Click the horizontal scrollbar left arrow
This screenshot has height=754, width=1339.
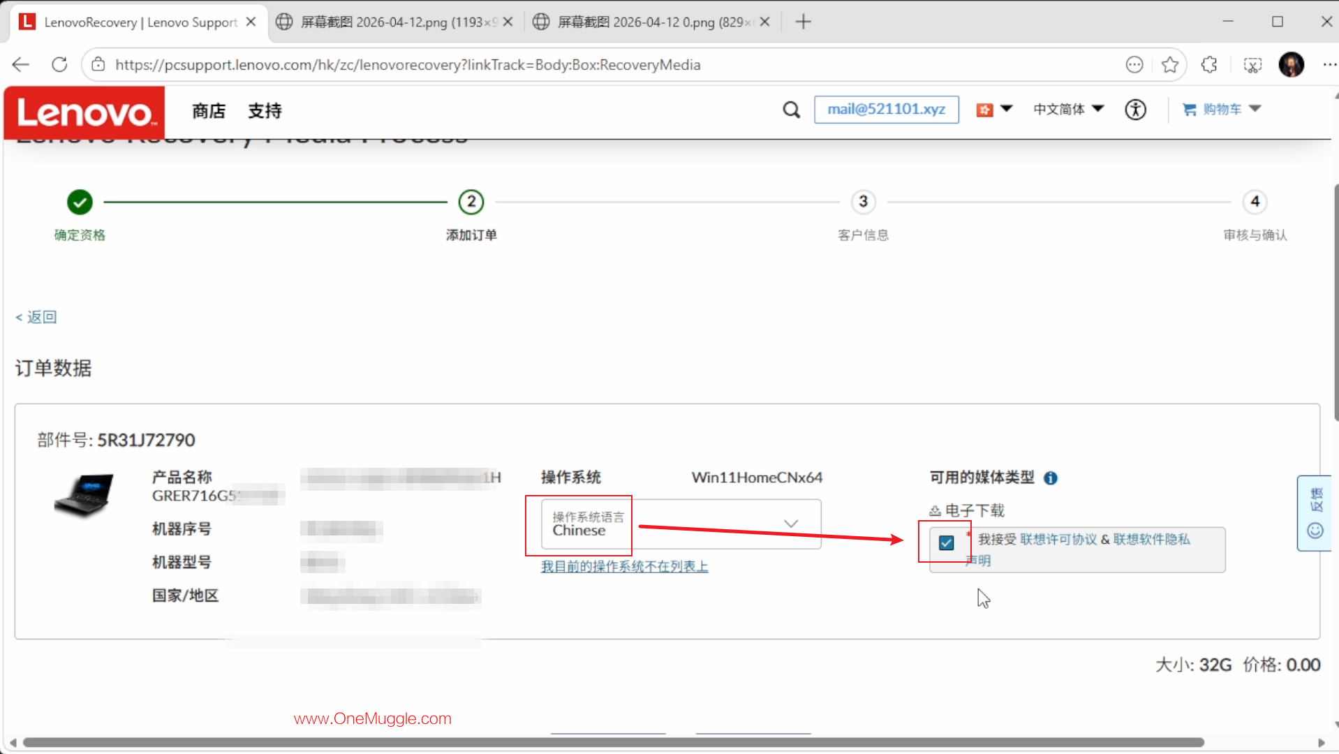13,743
